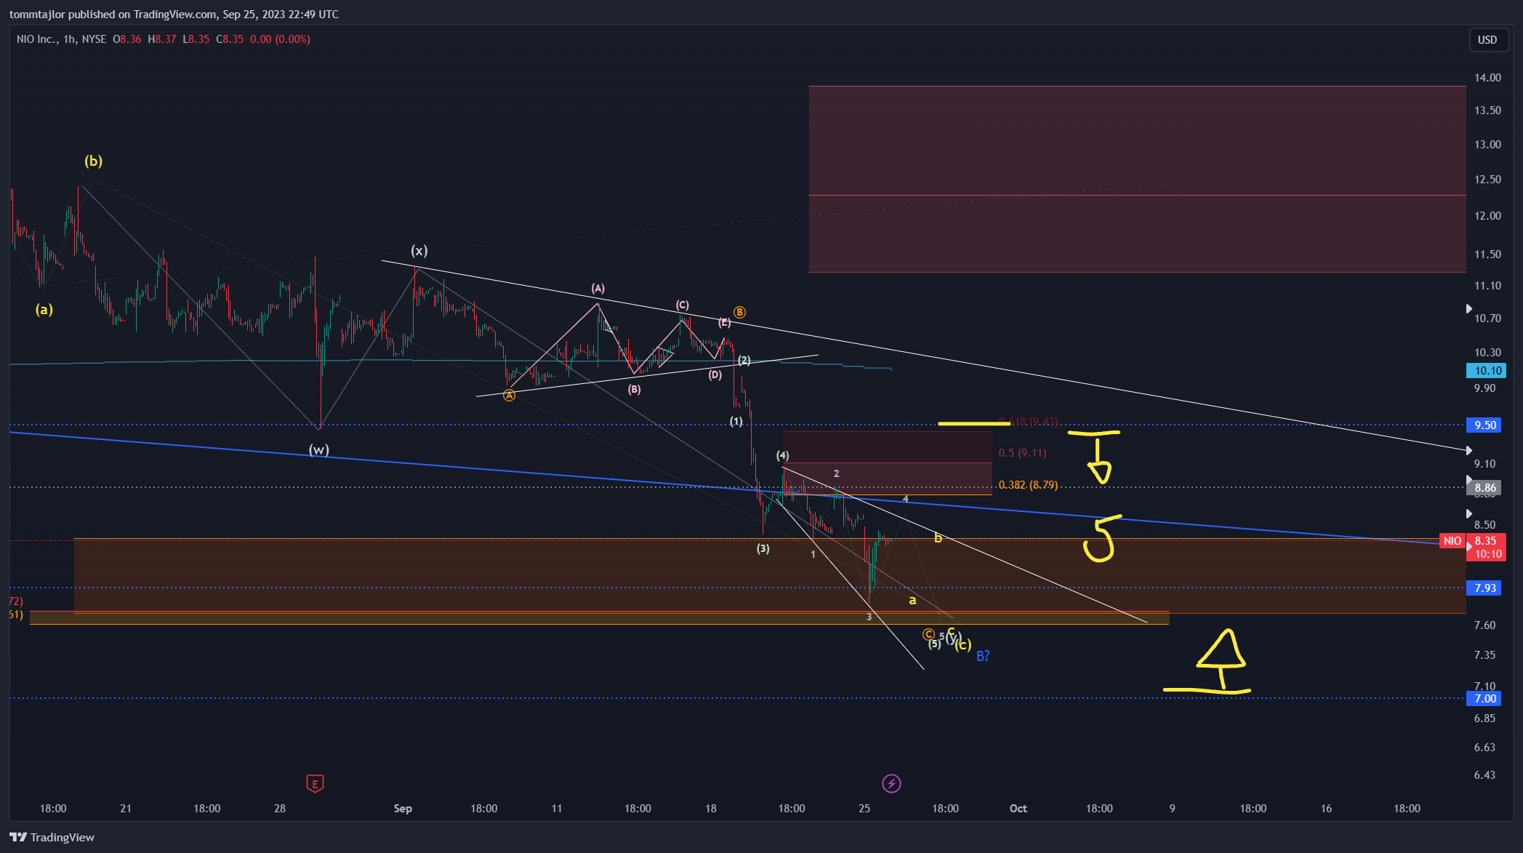This screenshot has width=1523, height=853.
Task: Click the red earnings E icon
Action: point(315,783)
